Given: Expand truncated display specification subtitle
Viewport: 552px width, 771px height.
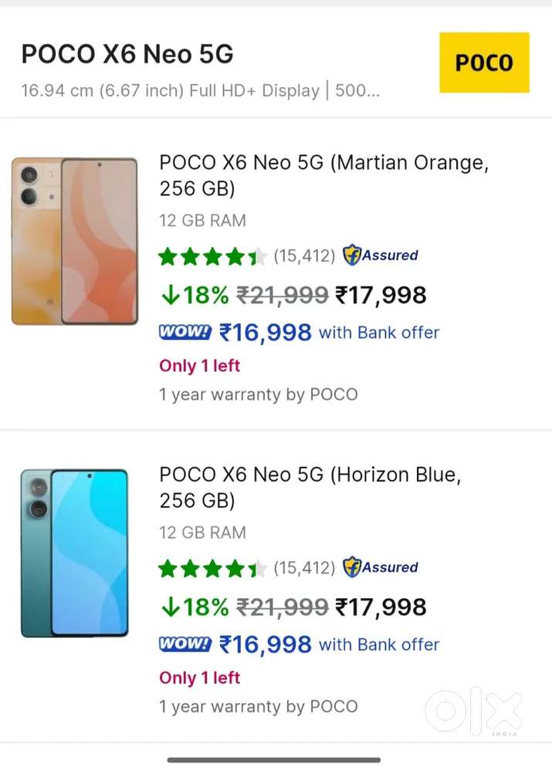Looking at the screenshot, I should pyautogui.click(x=201, y=90).
